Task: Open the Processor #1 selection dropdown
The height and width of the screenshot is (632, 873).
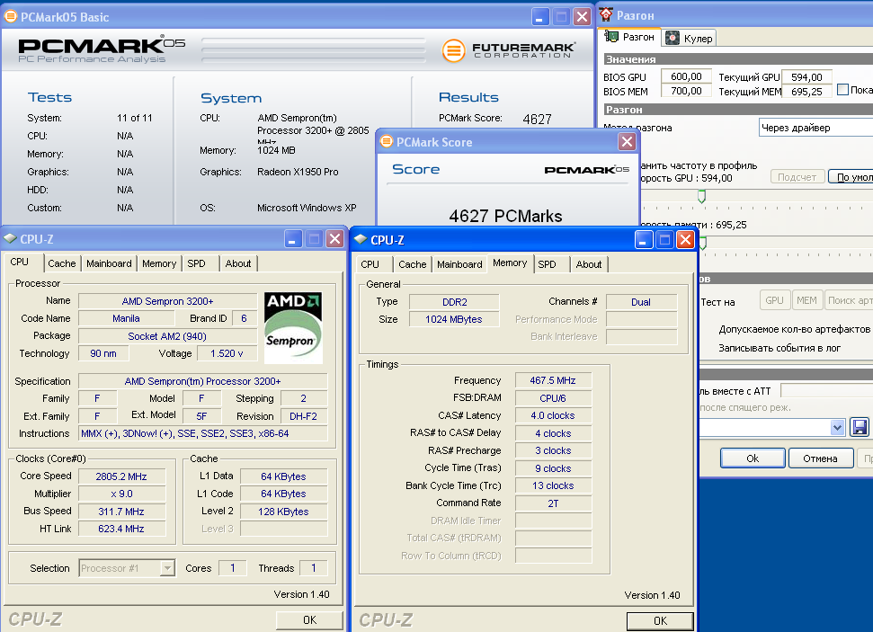Action: (166, 568)
